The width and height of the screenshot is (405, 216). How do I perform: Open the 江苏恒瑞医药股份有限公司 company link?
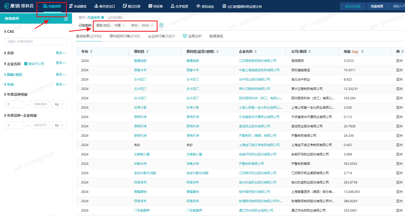click(x=257, y=61)
